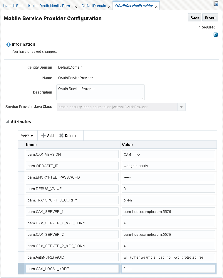Edit the Description text area

(100, 92)
